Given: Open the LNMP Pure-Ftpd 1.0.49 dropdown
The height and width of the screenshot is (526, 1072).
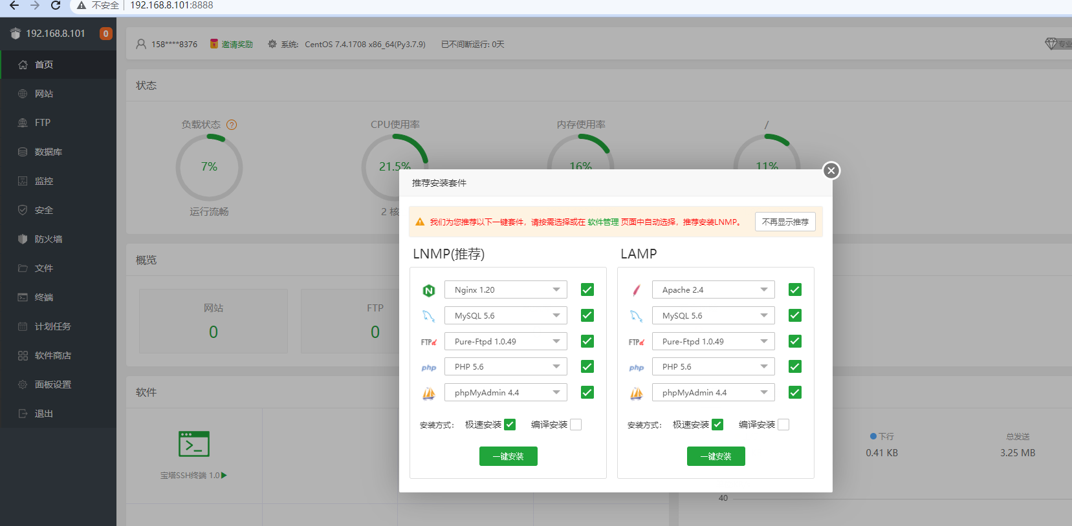Looking at the screenshot, I should (506, 341).
